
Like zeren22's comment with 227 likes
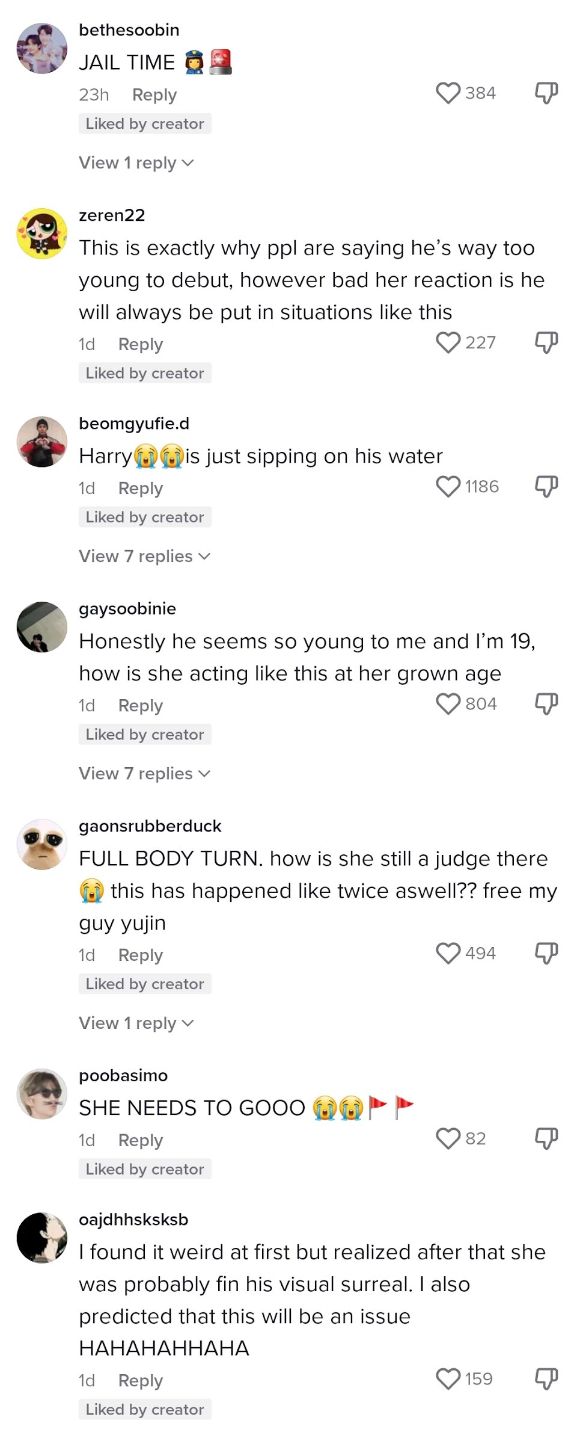[x=448, y=343]
